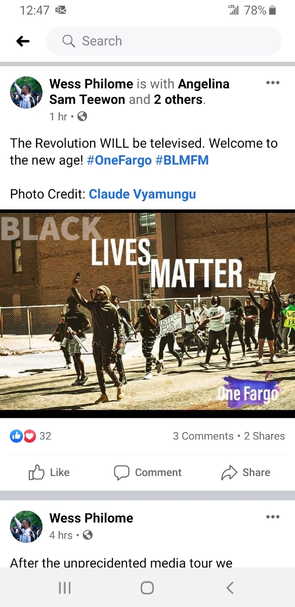Open the three-dot menu on second post

(272, 516)
